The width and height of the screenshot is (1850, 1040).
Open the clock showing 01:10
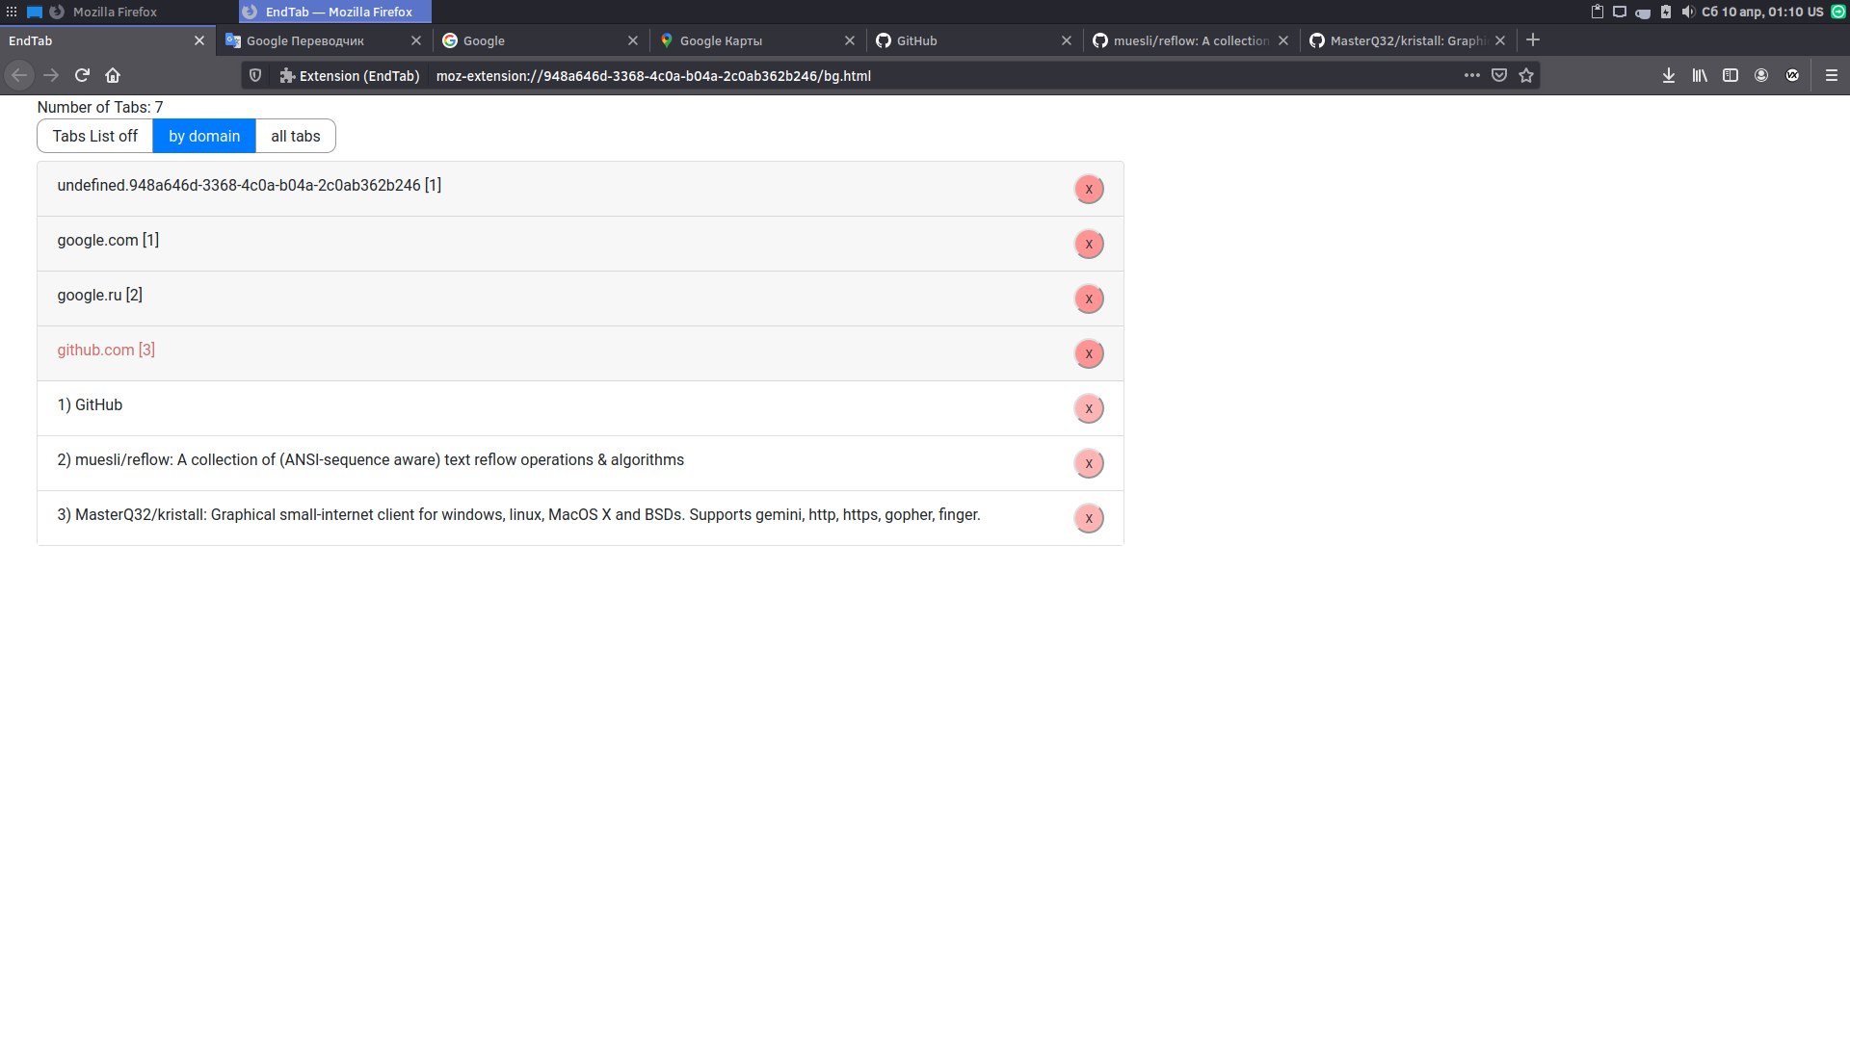click(x=1752, y=12)
